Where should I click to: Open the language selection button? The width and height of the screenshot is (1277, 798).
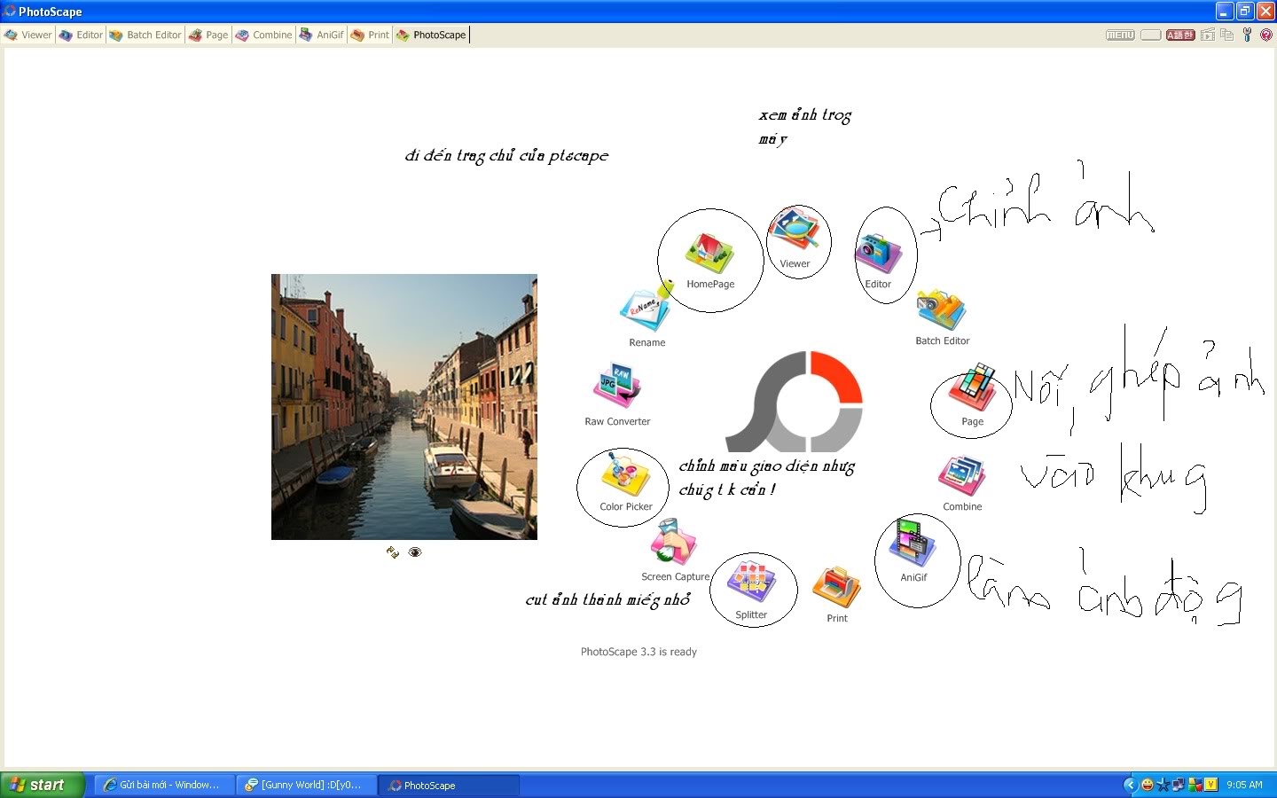(1180, 35)
